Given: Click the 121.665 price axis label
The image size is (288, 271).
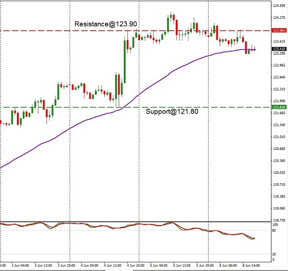Looking at the screenshot, I should coord(279,113).
